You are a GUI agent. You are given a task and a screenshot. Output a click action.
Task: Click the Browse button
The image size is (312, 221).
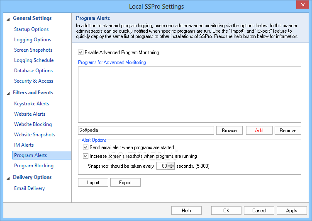[229, 130]
